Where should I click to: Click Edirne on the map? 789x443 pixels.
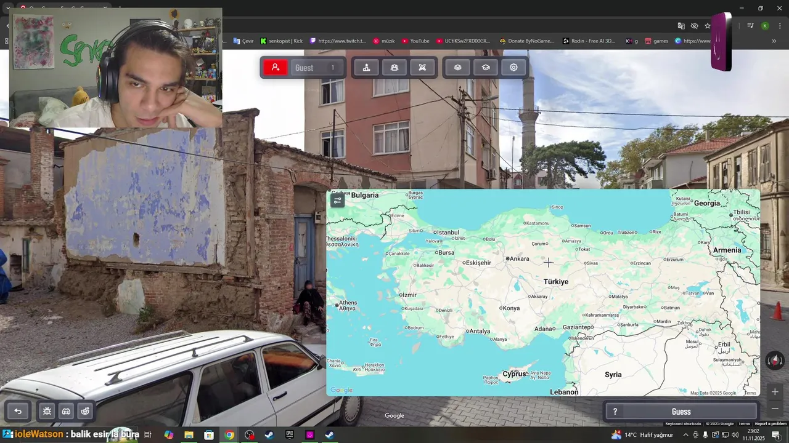(x=396, y=216)
